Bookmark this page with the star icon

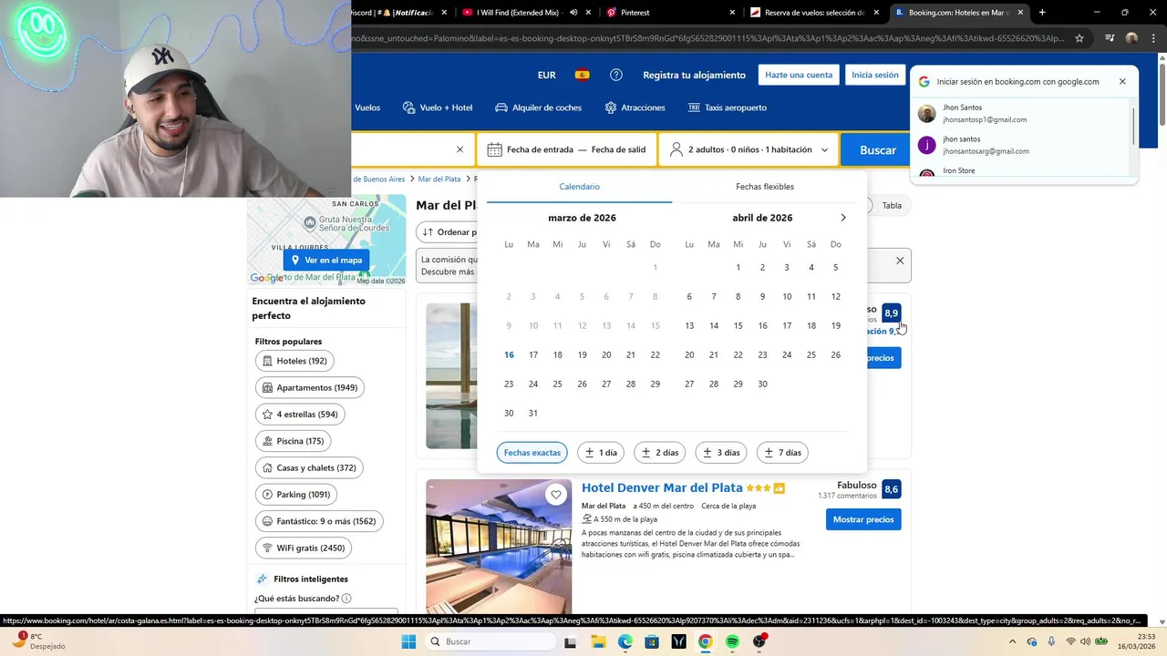pos(1079,38)
